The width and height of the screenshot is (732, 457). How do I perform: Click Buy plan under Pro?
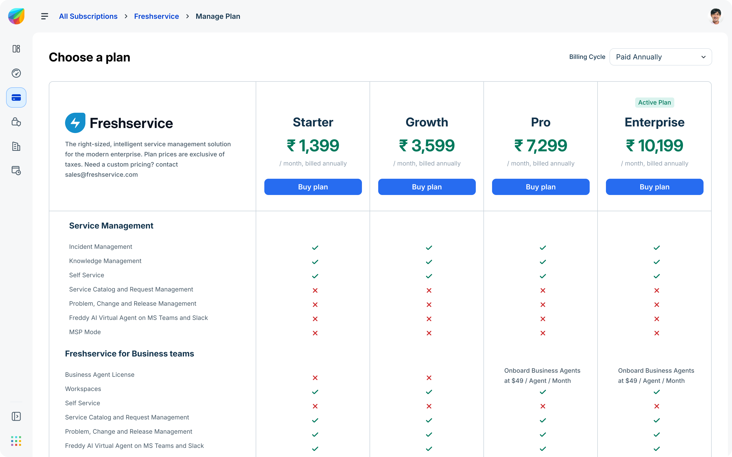(x=541, y=187)
